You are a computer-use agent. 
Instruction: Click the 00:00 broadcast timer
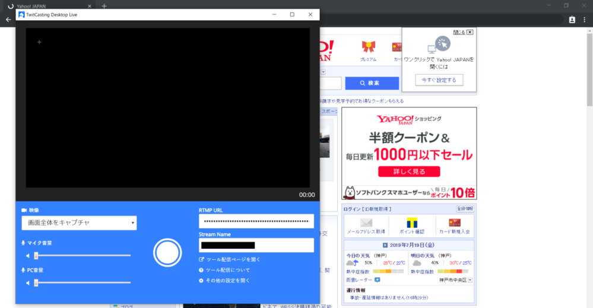pos(307,195)
